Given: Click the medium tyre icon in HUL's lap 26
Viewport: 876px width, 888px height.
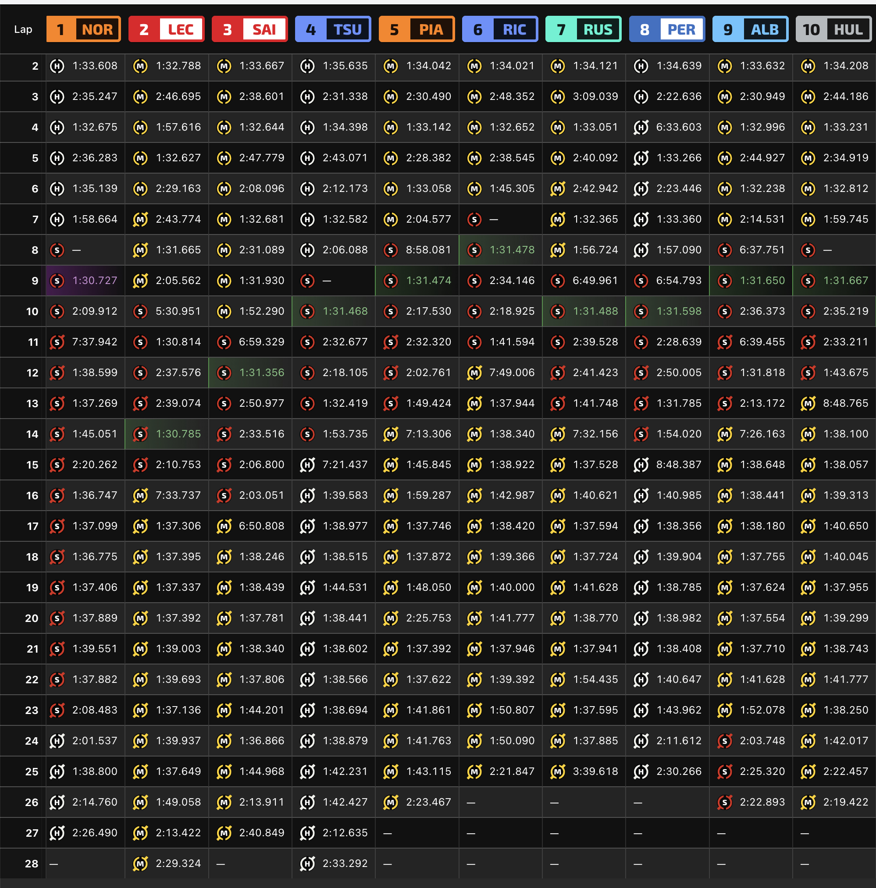Looking at the screenshot, I should click(808, 803).
